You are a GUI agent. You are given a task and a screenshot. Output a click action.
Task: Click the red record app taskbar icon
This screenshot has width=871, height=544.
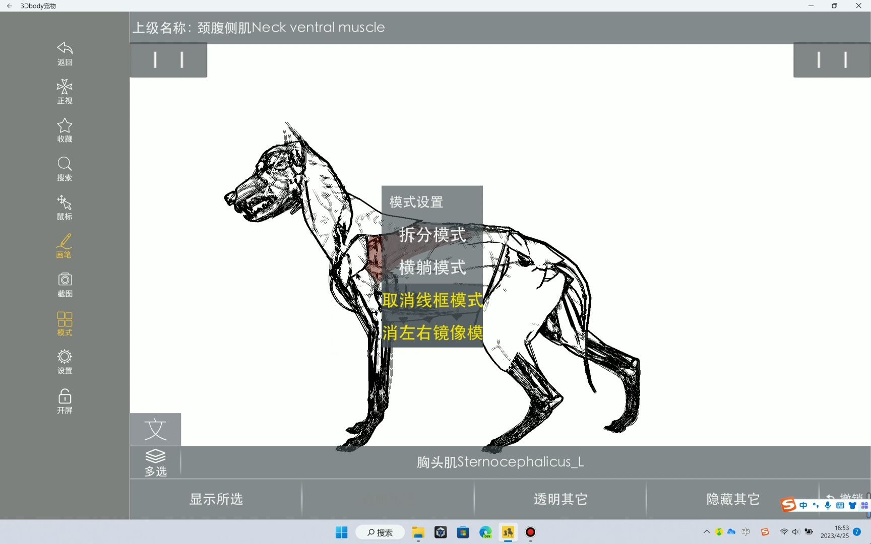click(x=530, y=532)
